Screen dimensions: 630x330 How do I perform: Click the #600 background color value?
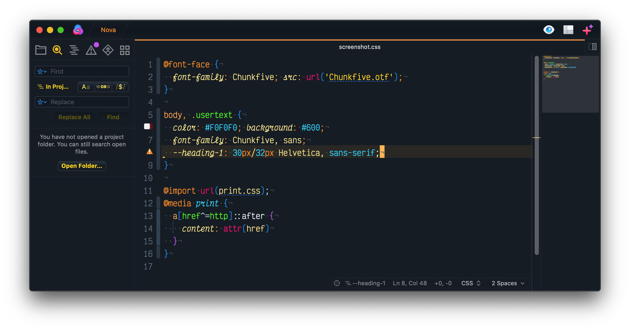(x=311, y=128)
